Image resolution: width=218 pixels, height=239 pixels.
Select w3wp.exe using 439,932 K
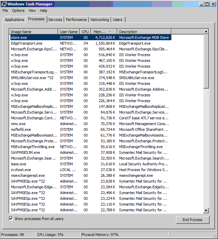(x=91, y=66)
